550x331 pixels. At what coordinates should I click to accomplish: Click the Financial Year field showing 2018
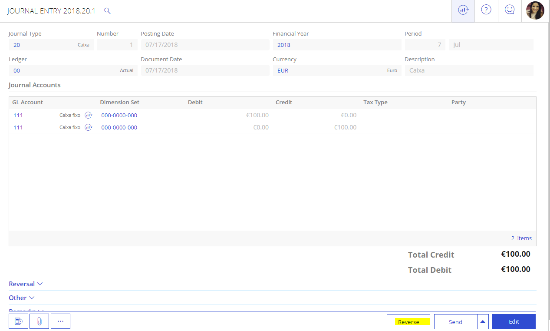[x=337, y=45]
